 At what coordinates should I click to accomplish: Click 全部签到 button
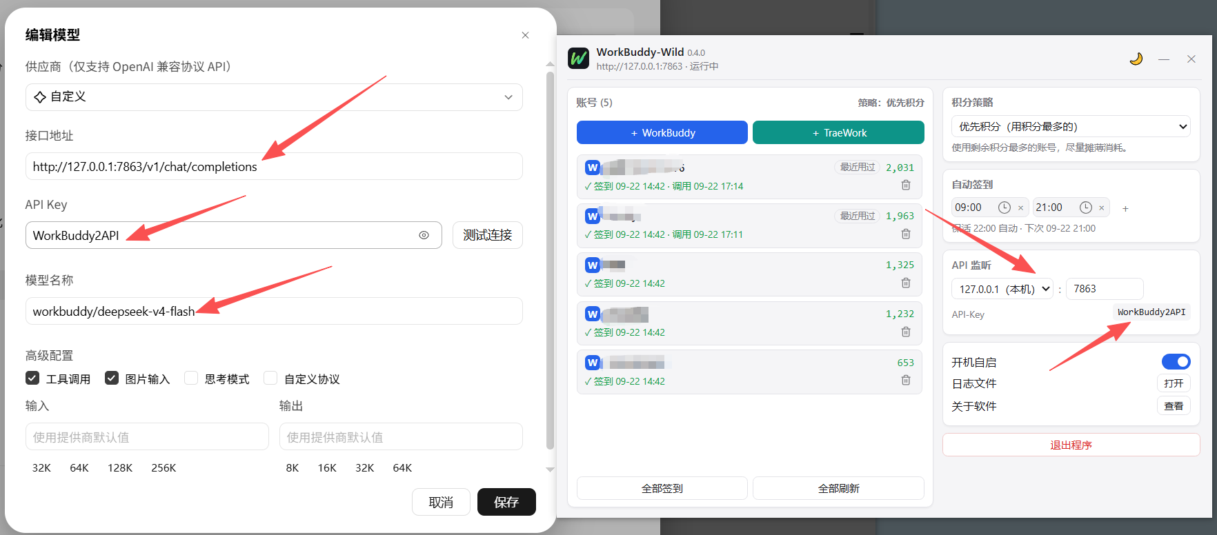click(662, 488)
